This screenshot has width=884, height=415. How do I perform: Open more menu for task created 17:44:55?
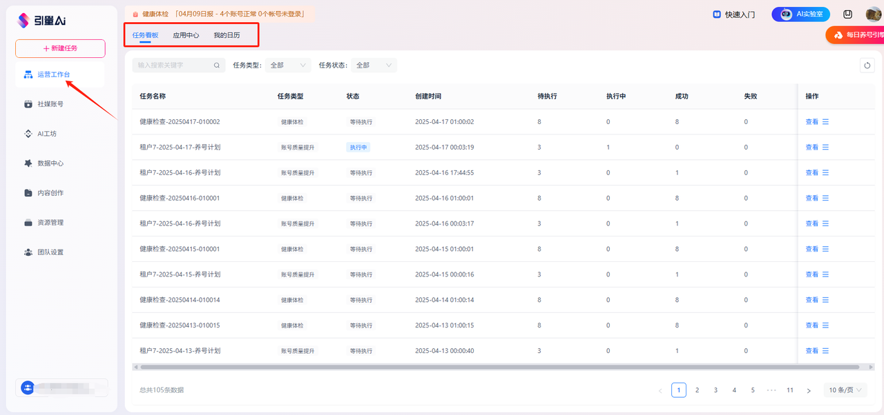pos(825,173)
